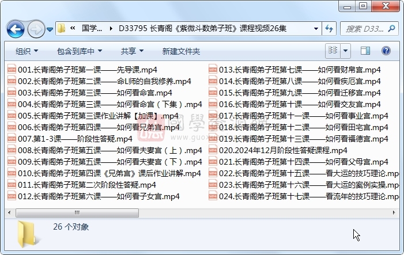Image resolution: width=404 pixels, height=255 pixels.
Task: Click the scrollbar left arrow
Action: coord(10,212)
